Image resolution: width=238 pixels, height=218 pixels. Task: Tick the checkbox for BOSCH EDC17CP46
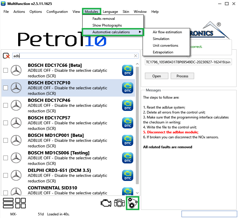(x=6, y=105)
